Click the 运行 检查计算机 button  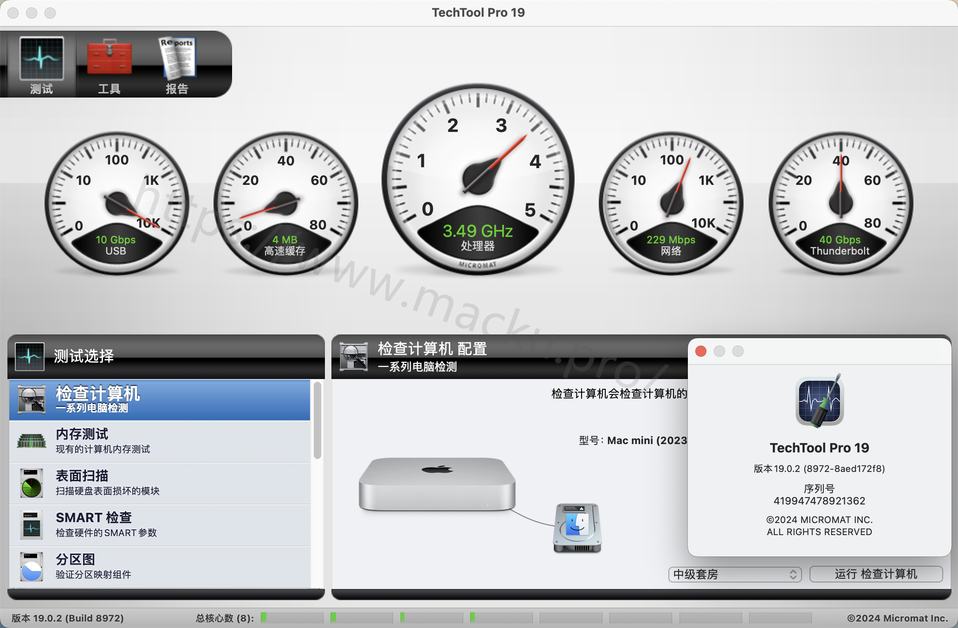(876, 574)
